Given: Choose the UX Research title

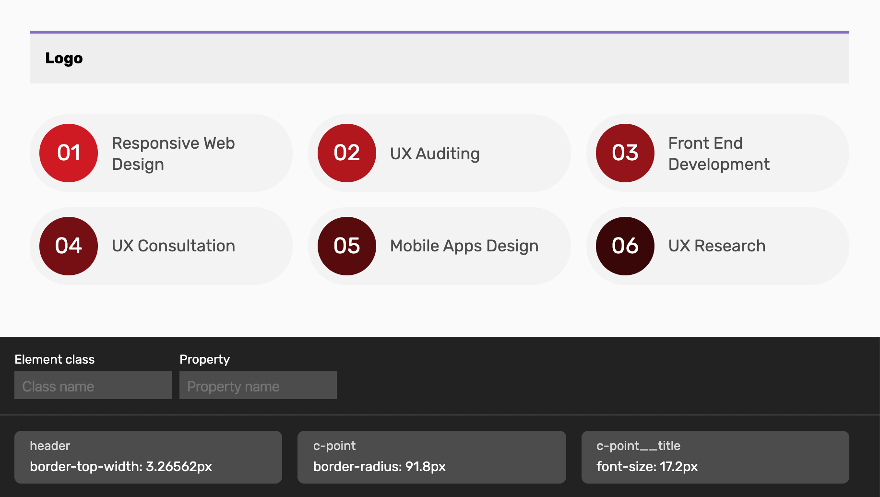Looking at the screenshot, I should tap(717, 246).
